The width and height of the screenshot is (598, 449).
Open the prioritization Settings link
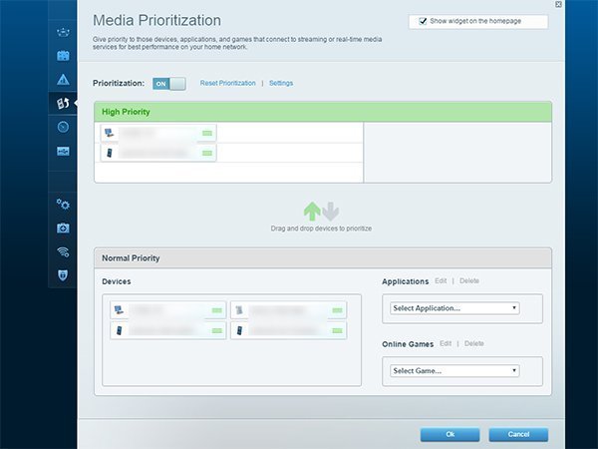coord(281,83)
